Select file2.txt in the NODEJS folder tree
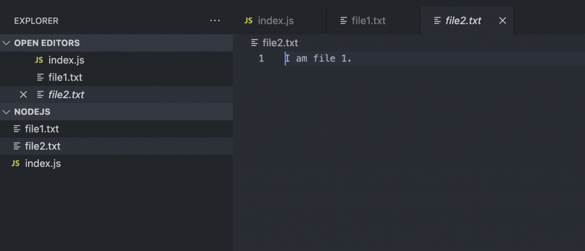The image size is (585, 251). click(x=43, y=146)
